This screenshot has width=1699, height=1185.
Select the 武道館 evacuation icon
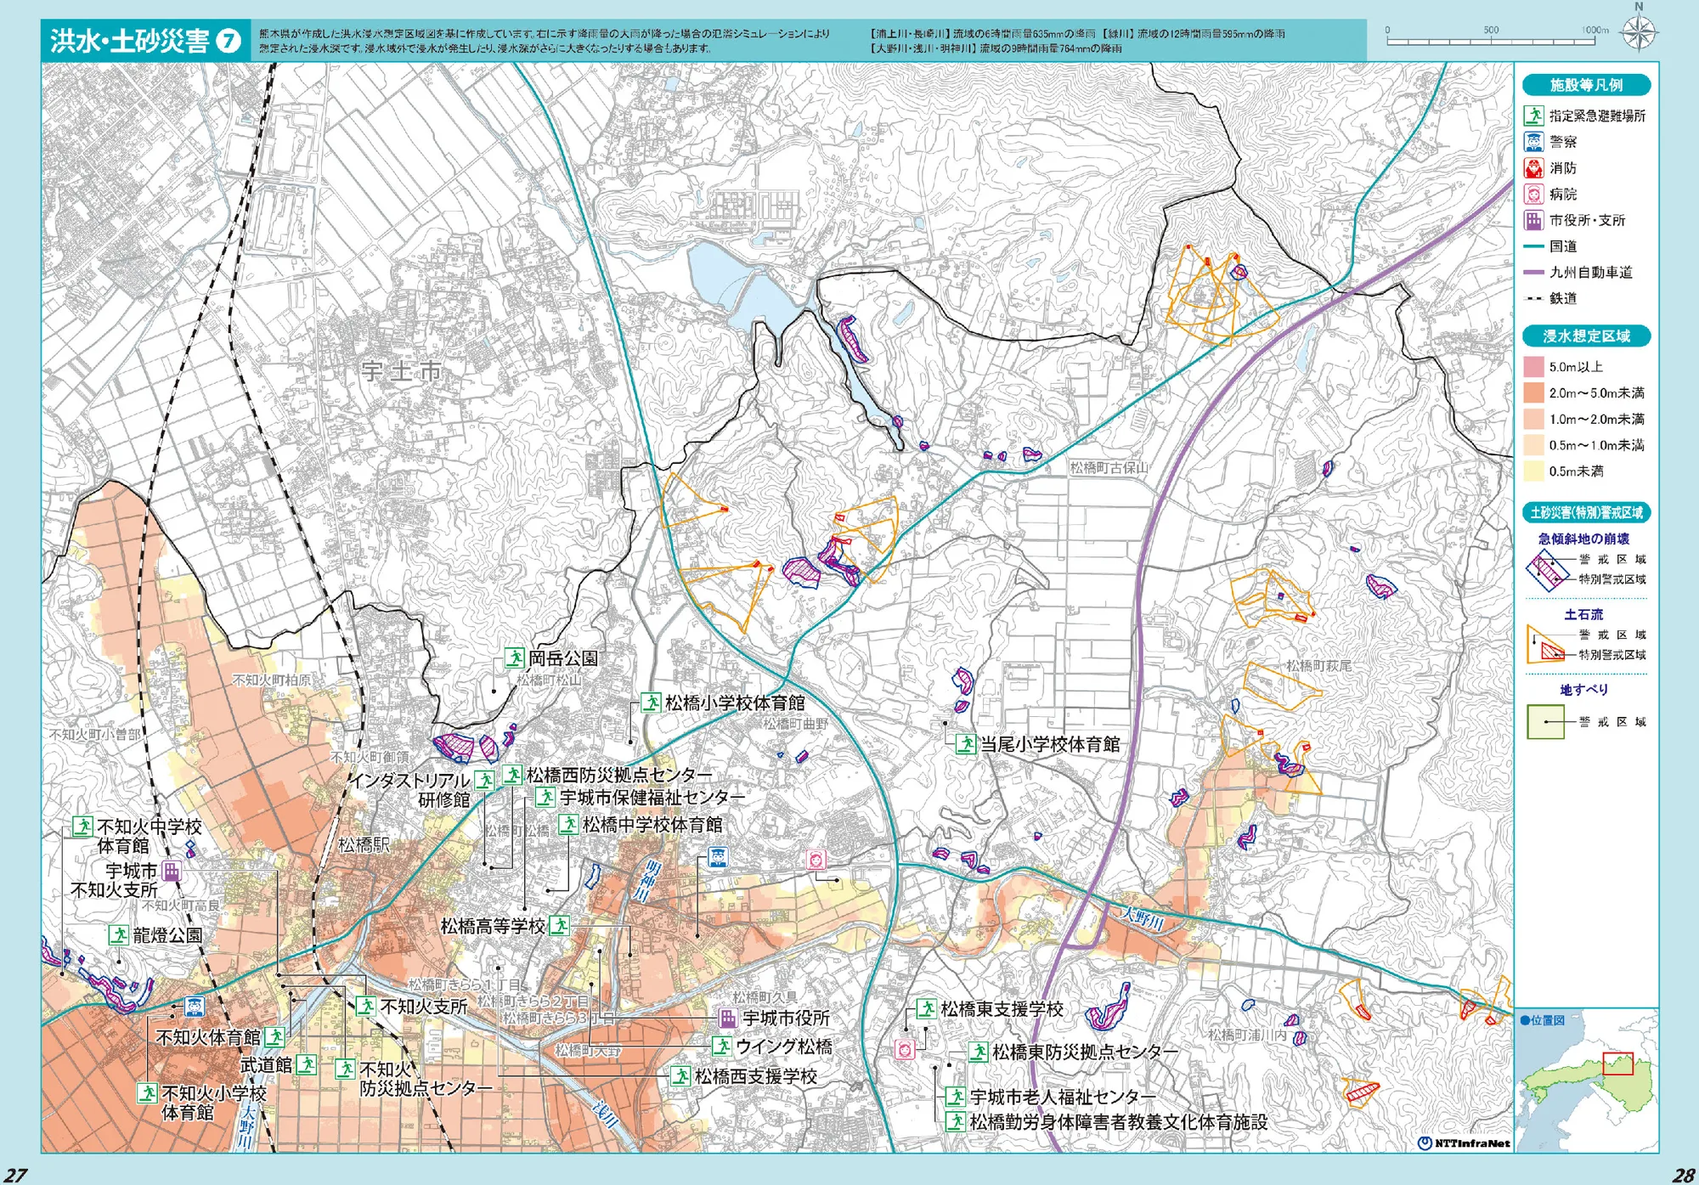[307, 1064]
